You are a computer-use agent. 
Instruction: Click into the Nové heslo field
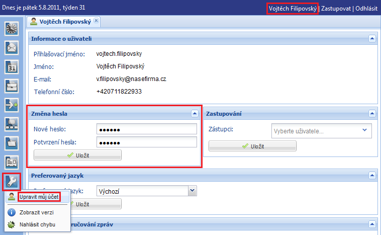tap(147, 129)
